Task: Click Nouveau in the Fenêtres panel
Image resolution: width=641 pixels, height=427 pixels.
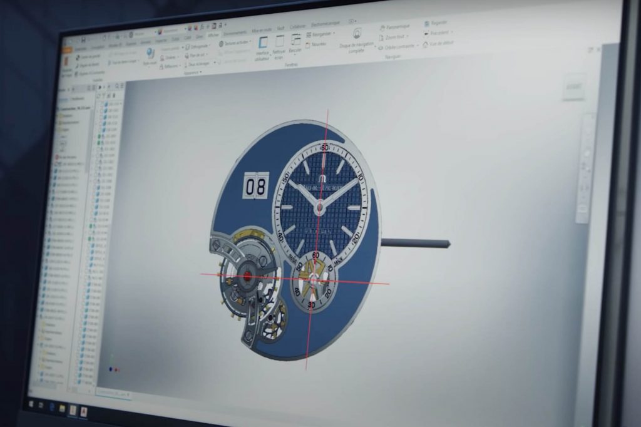Action: tap(316, 44)
